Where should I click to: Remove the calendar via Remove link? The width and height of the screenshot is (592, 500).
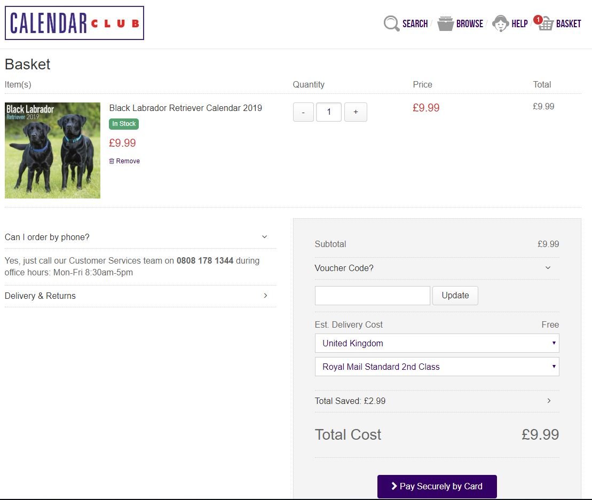pyautogui.click(x=128, y=161)
